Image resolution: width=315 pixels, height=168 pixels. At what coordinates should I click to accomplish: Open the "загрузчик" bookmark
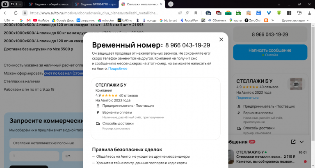click(x=86, y=20)
